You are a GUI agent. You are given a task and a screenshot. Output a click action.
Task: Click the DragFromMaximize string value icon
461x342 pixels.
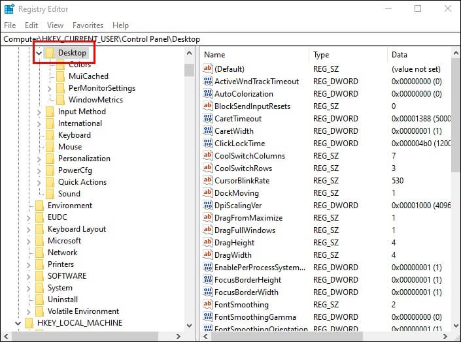pyautogui.click(x=207, y=218)
